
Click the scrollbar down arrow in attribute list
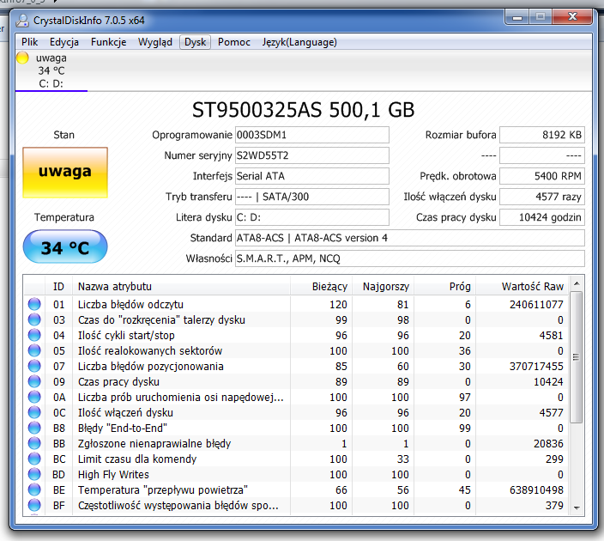(x=577, y=508)
